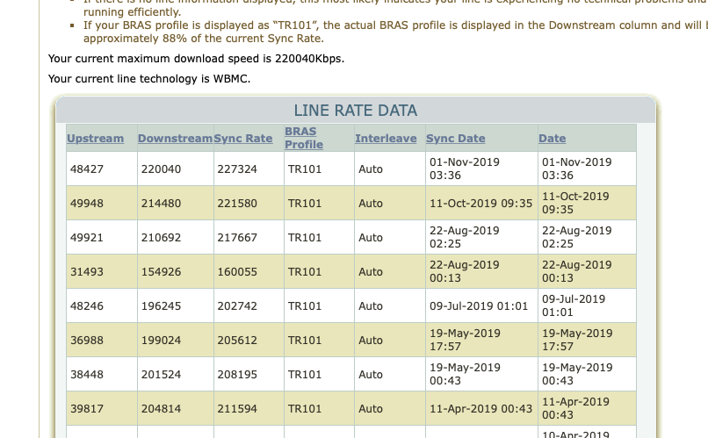Click upstream value 49948 cell
Viewport: 708px width, 438px height.
point(87,203)
